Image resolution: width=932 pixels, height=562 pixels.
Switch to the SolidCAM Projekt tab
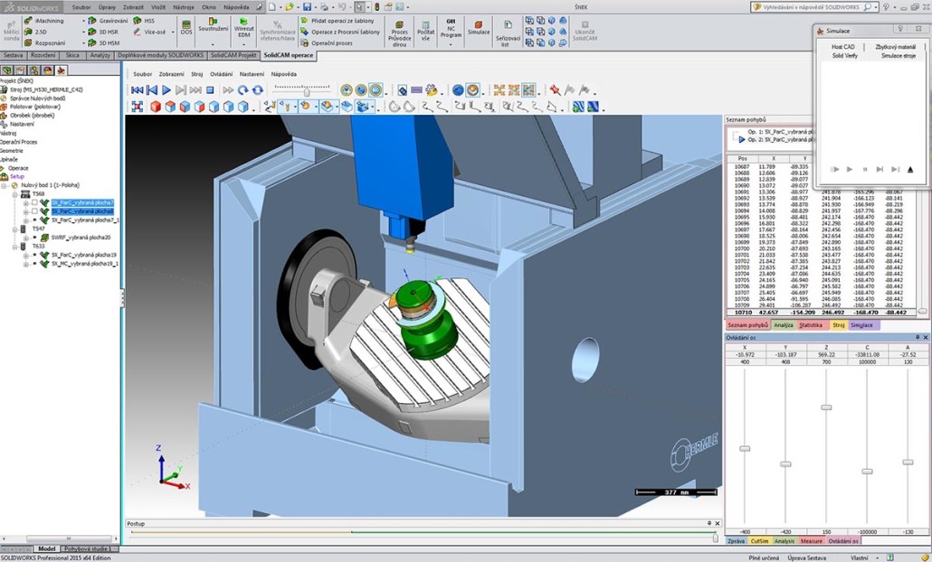[x=234, y=55]
